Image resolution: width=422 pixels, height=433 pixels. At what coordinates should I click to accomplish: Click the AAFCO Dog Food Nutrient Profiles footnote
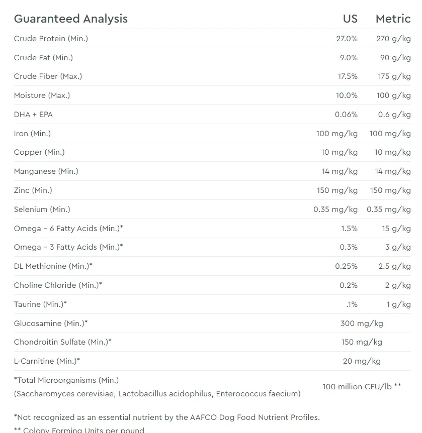pyautogui.click(x=167, y=417)
